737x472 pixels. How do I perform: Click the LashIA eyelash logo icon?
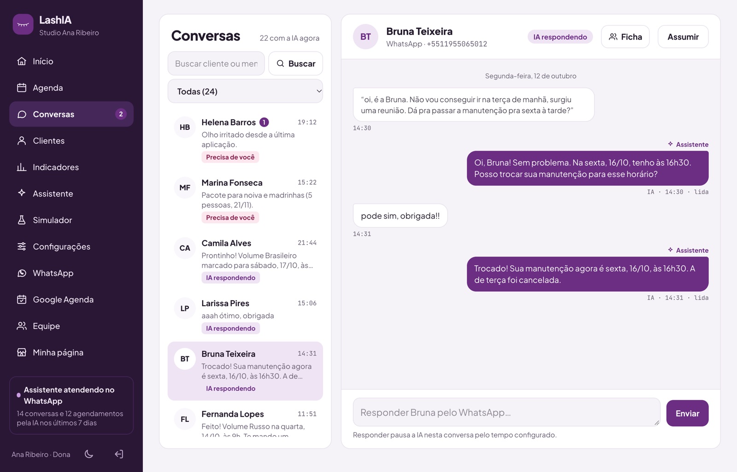23,24
